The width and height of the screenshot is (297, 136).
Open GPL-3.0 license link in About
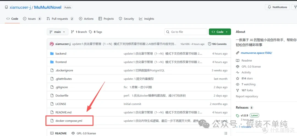click(251, 66)
